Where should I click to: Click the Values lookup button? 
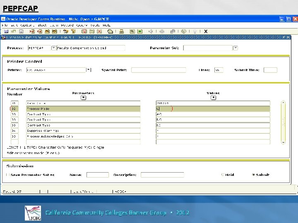(x=214, y=97)
